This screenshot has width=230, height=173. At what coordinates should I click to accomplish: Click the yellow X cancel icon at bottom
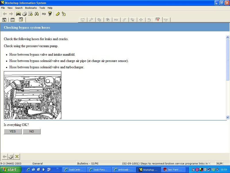(17, 157)
